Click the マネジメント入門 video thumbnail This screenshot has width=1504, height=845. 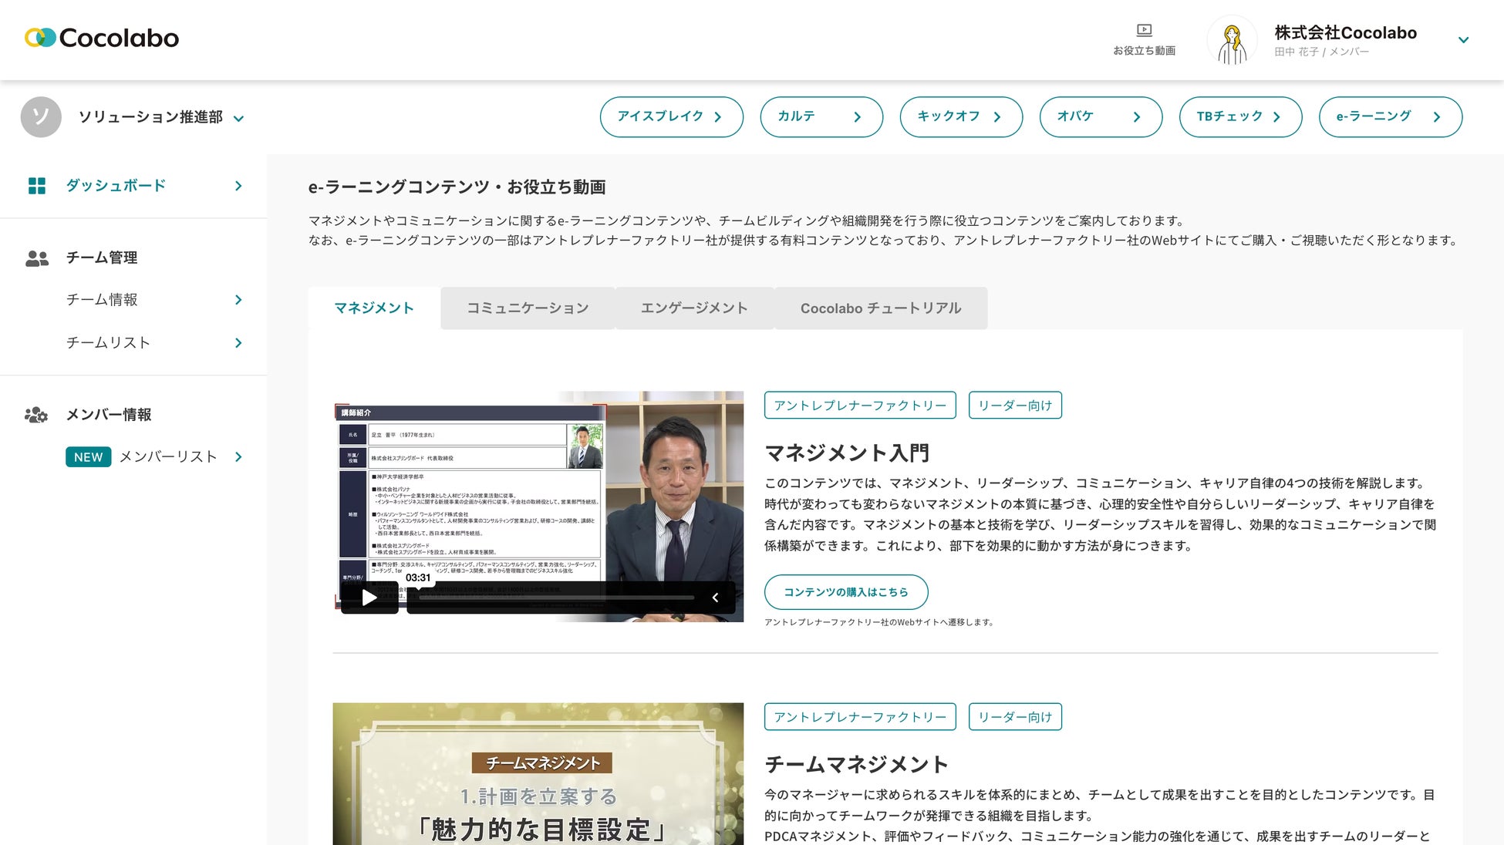tap(538, 507)
